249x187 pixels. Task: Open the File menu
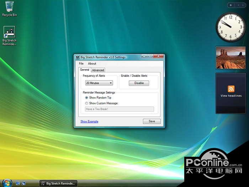(x=81, y=64)
